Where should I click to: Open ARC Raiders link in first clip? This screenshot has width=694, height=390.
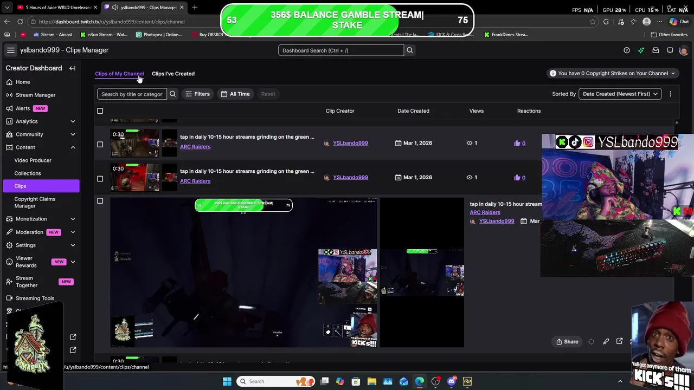(x=195, y=147)
